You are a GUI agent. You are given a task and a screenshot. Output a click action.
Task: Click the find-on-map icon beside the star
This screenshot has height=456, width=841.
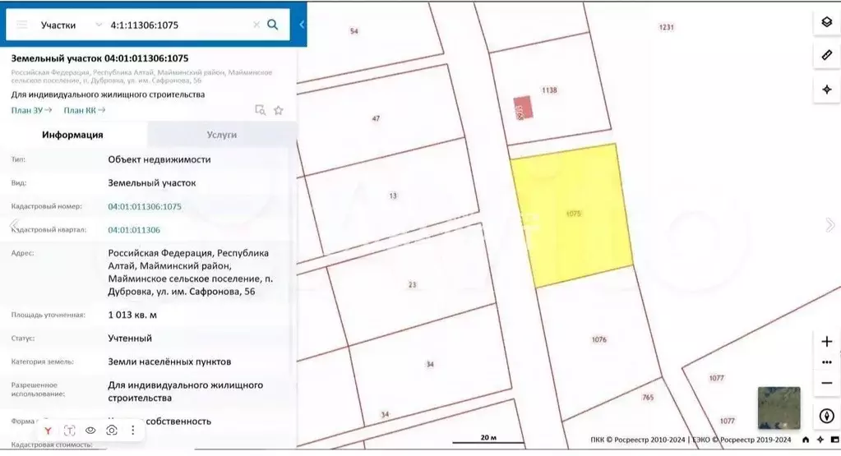coord(260,110)
